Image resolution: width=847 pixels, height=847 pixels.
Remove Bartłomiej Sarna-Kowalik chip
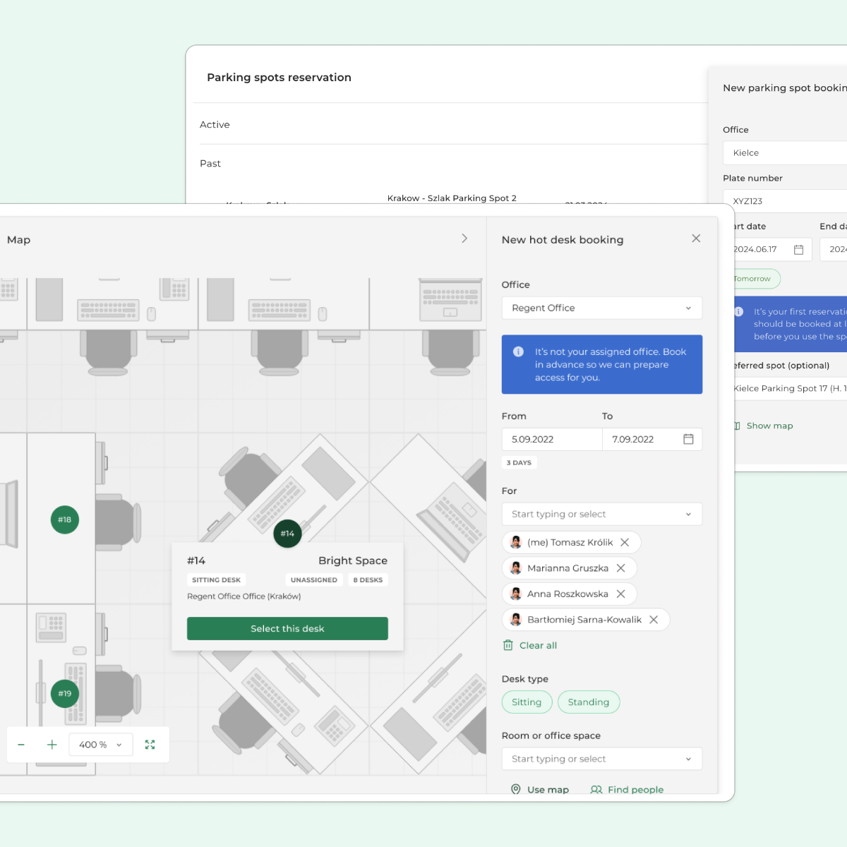coord(654,620)
